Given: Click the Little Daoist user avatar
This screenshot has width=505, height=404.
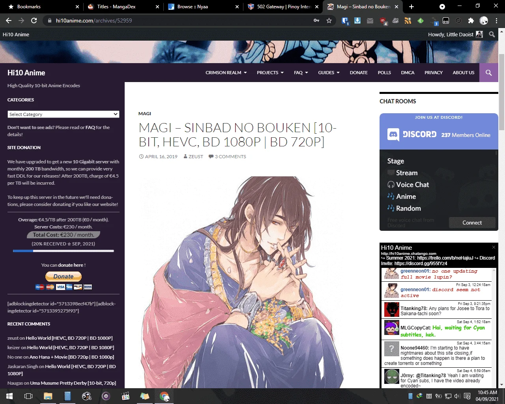Looking at the screenshot, I should pyautogui.click(x=479, y=34).
